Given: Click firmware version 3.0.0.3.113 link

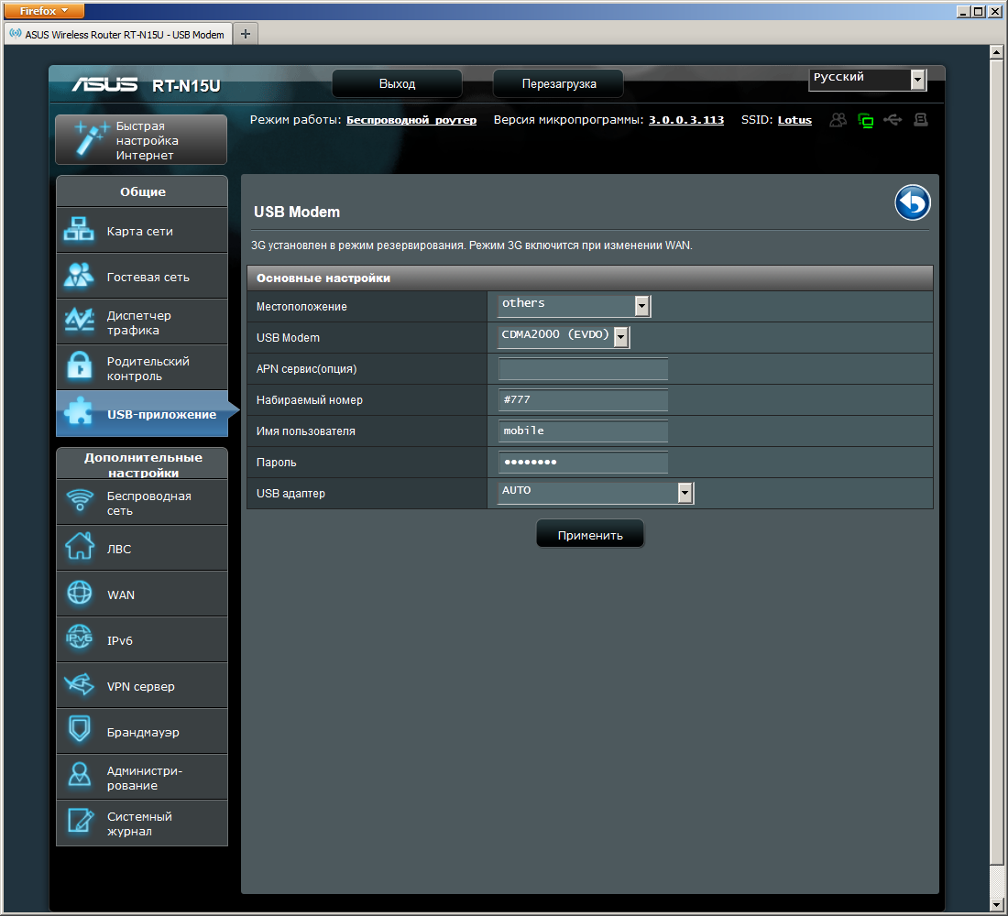Looking at the screenshot, I should point(686,120).
